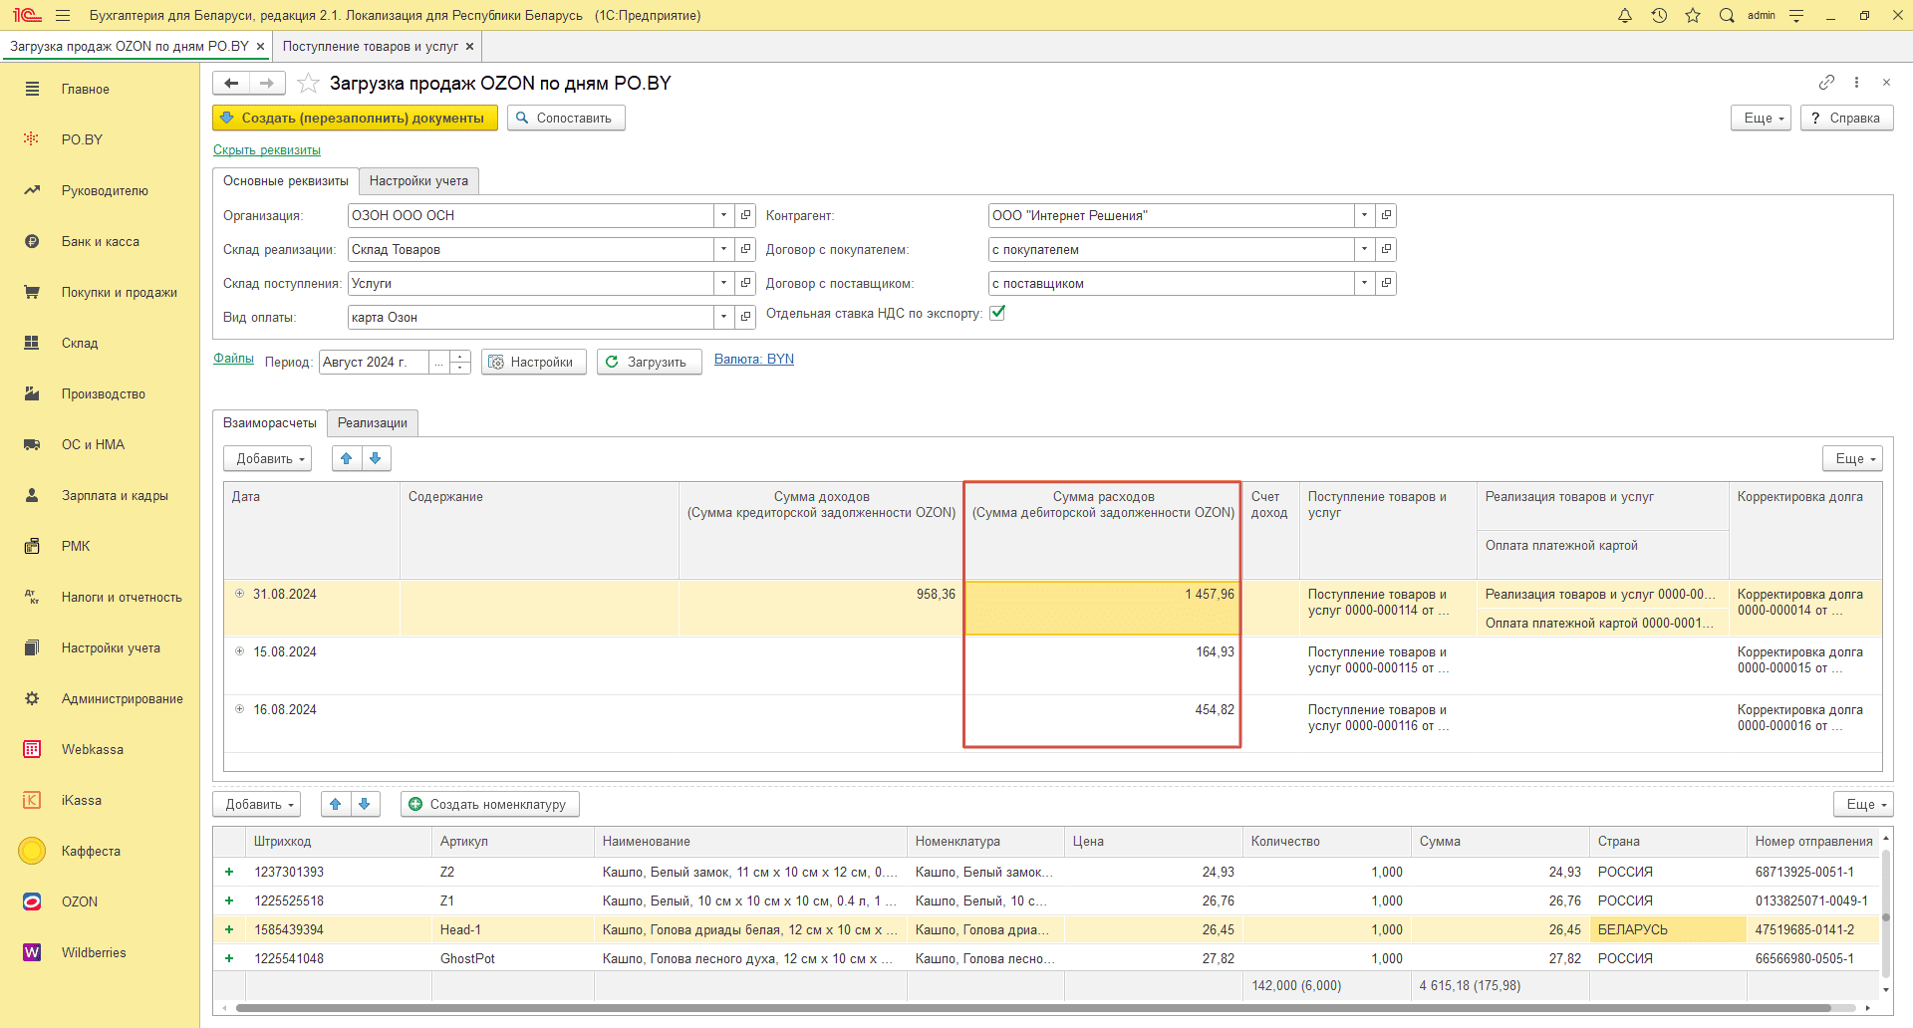Go back with the left arrow button
This screenshot has height=1028, width=1913.
point(231,84)
